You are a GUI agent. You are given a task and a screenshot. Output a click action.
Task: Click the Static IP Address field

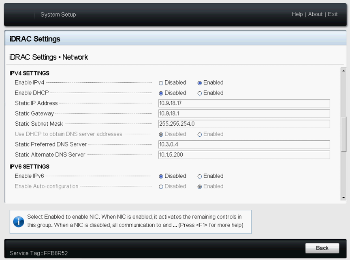click(x=244, y=103)
